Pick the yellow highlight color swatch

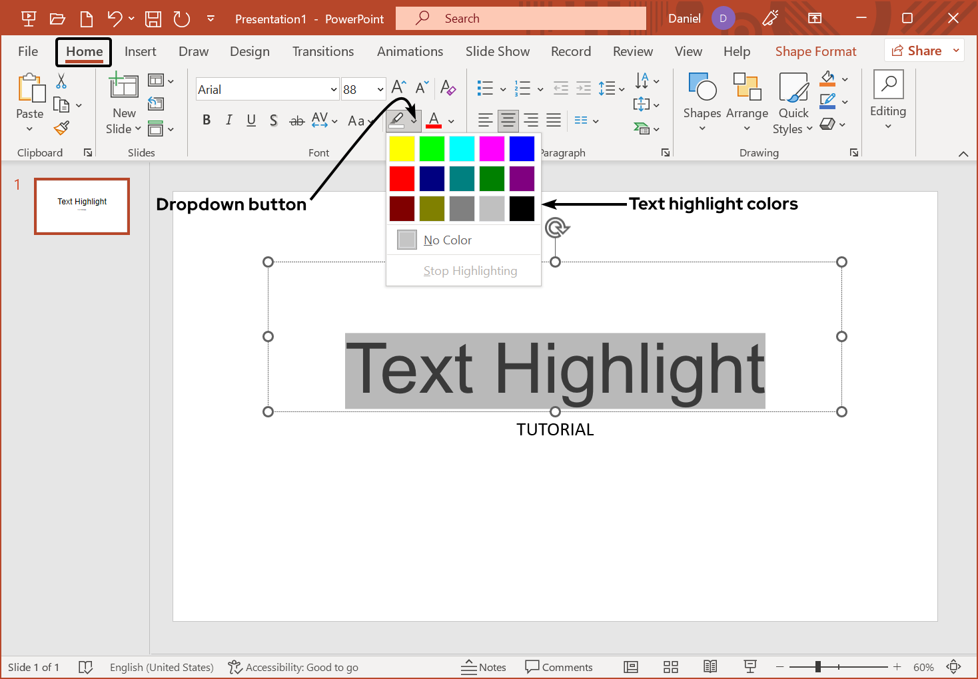(402, 148)
